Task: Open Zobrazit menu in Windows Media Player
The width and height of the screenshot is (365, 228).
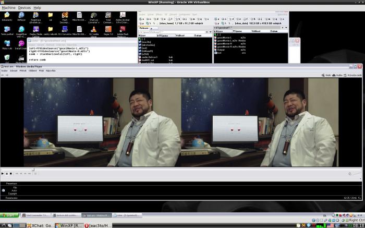Action: pyautogui.click(x=14, y=70)
